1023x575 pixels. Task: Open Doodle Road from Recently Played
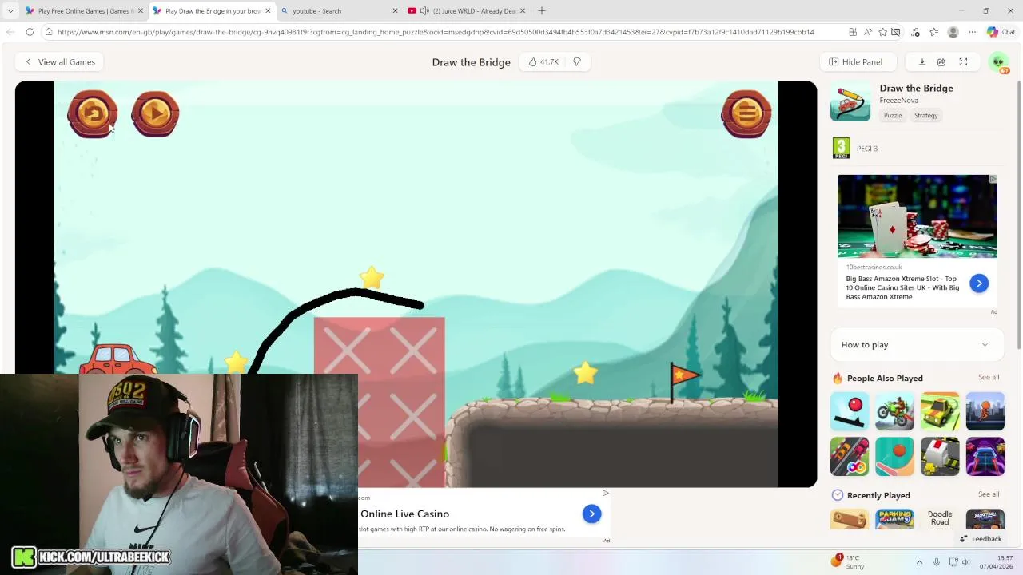coord(940,519)
